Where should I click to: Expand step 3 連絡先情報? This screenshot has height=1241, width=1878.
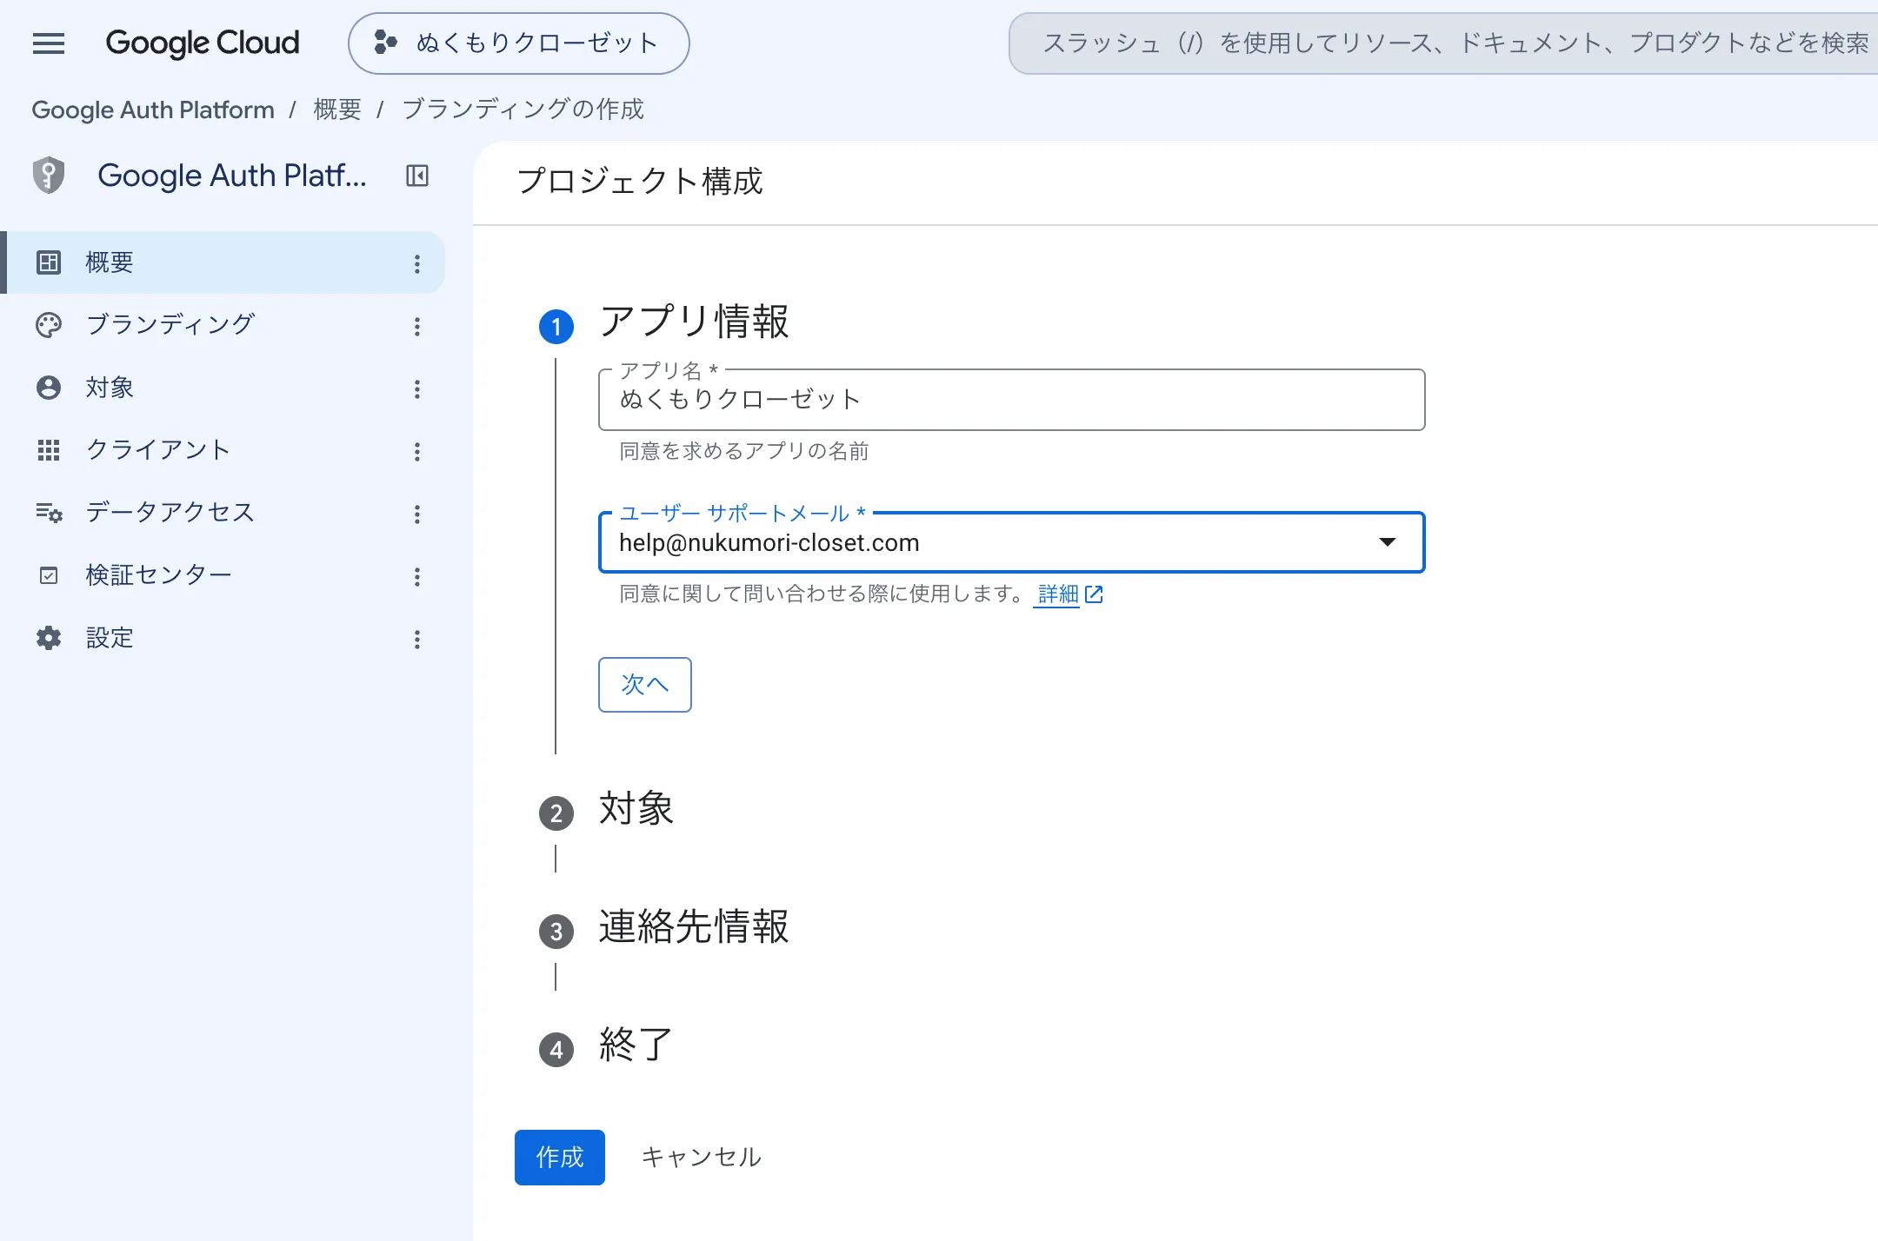pos(694,926)
